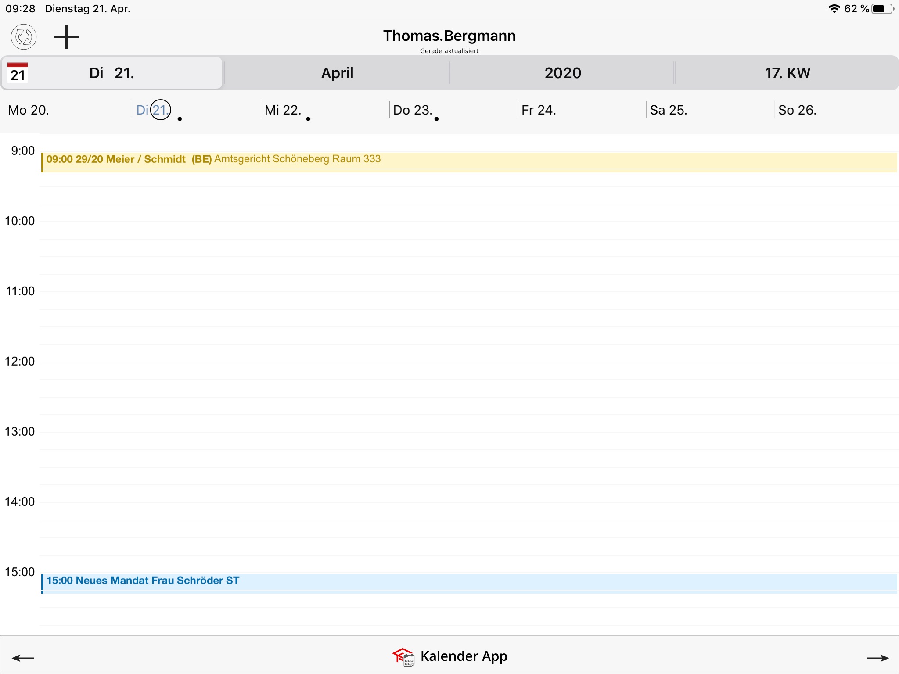This screenshot has width=899, height=674.
Task: Switch to the April month view tab
Action: (x=337, y=73)
